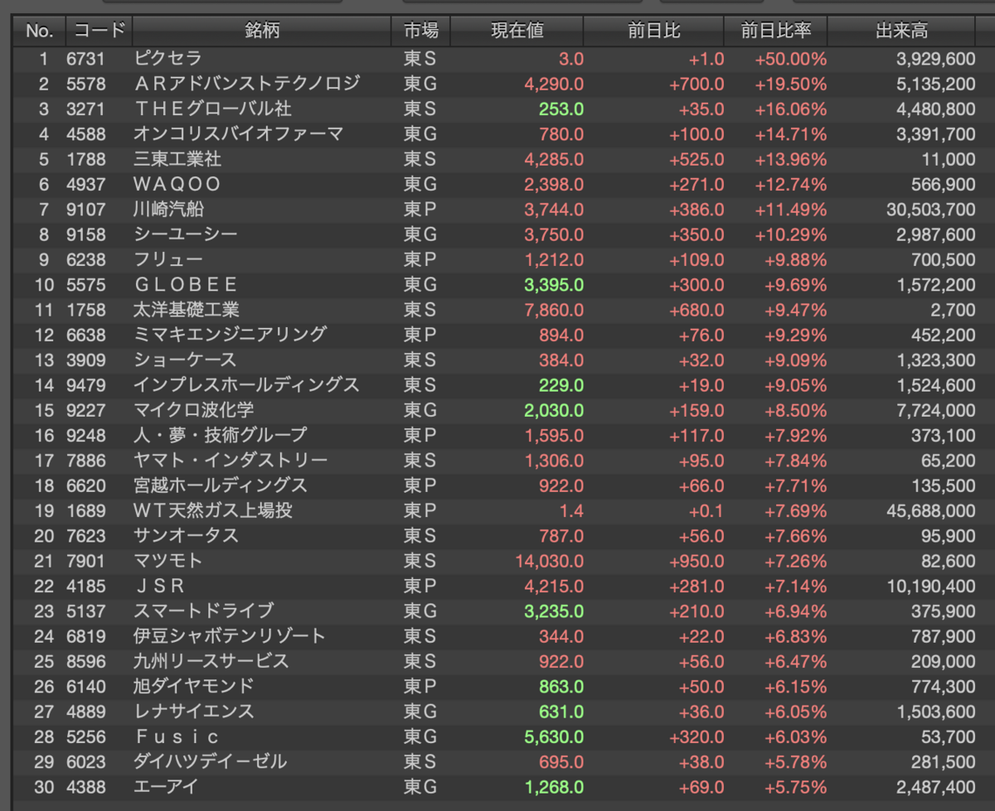Select ショーケース stock name
The width and height of the screenshot is (995, 811).
pyautogui.click(x=186, y=360)
